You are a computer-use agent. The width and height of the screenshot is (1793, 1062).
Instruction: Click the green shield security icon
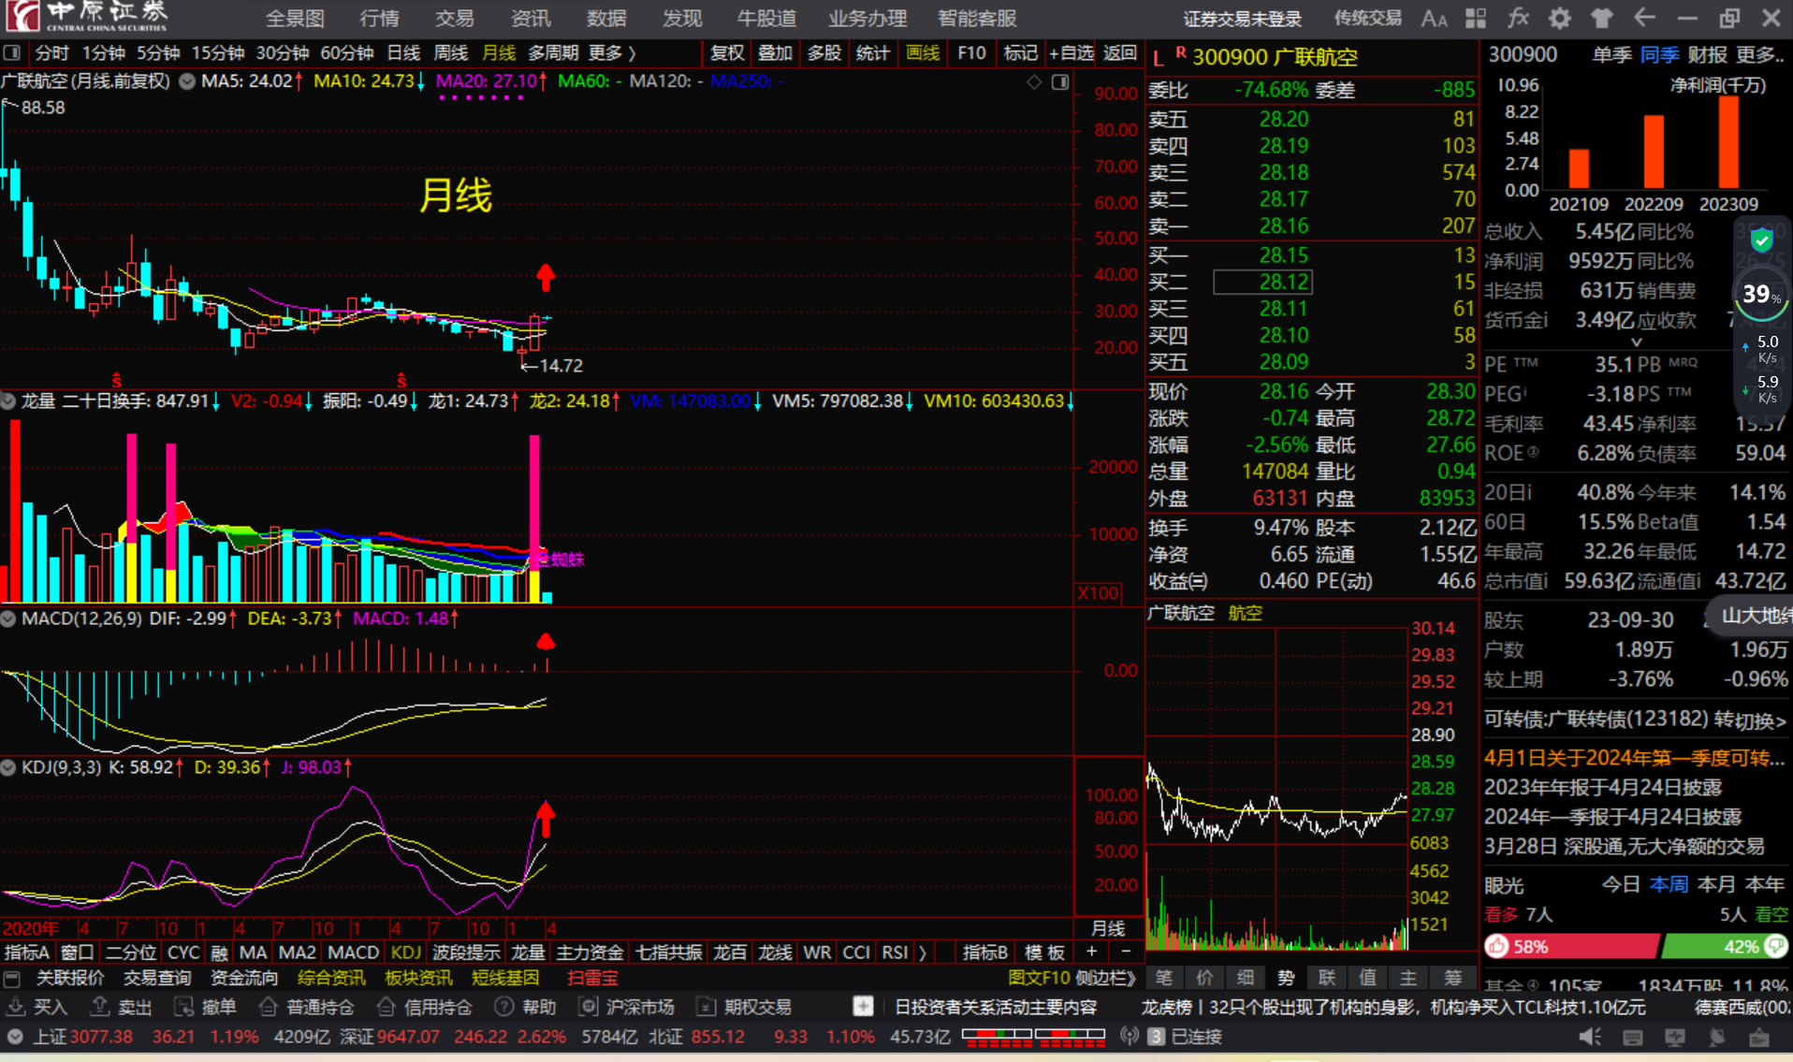click(1762, 240)
